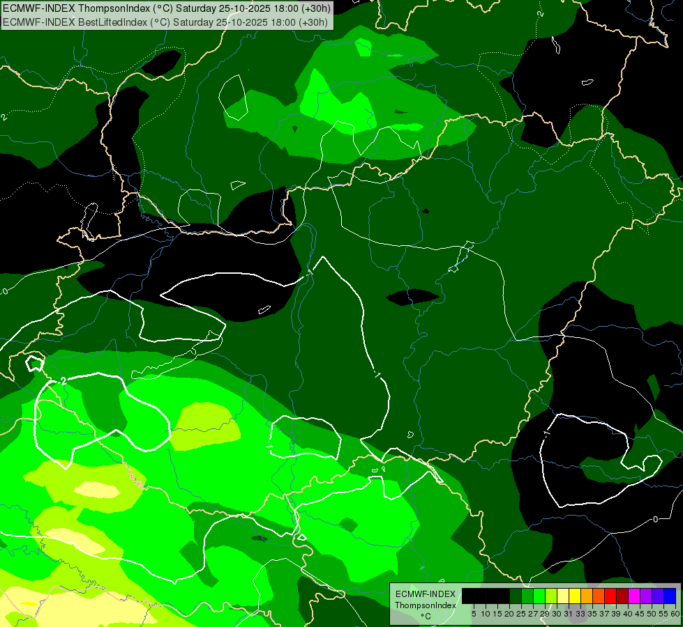Click the legend scale value 39

coord(616,614)
